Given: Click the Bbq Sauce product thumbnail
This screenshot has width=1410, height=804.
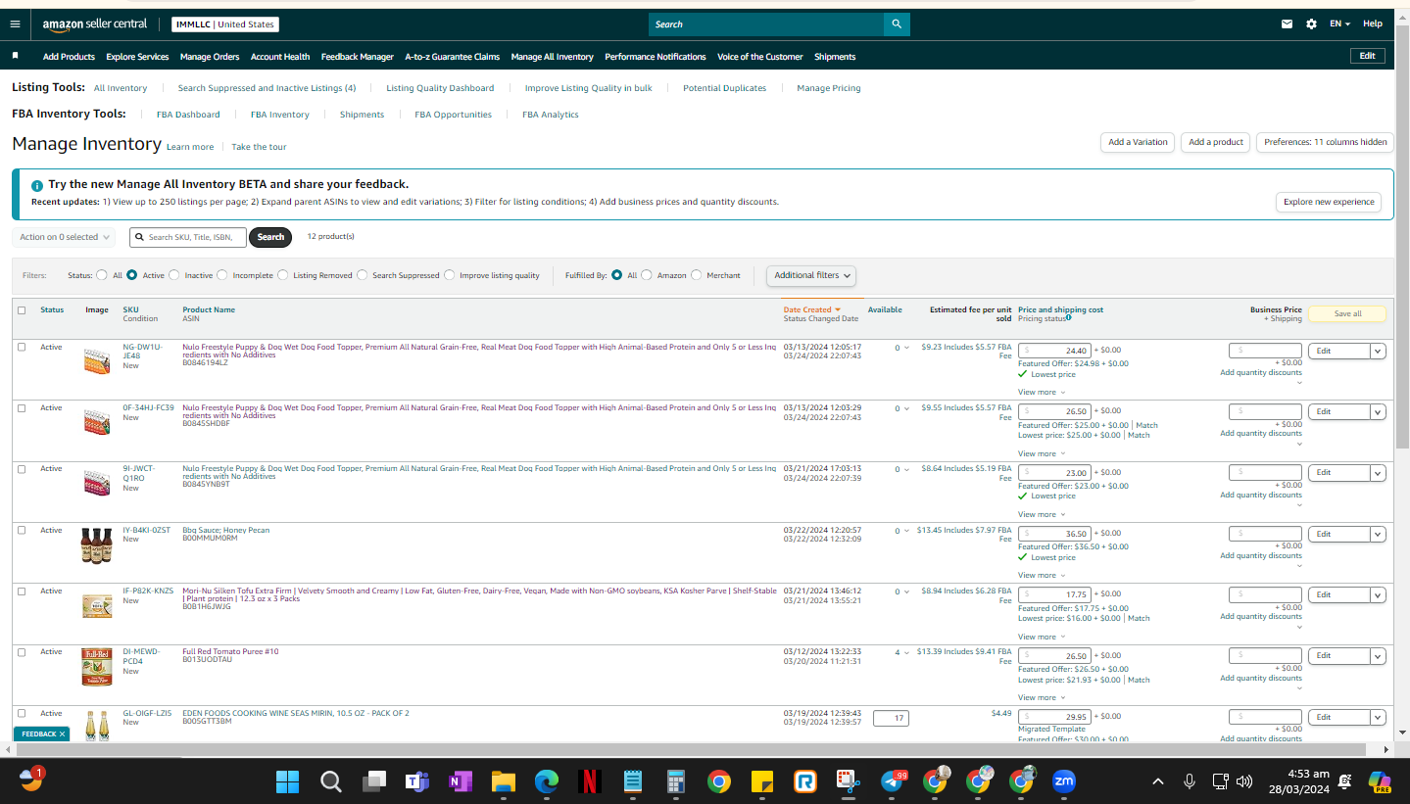Looking at the screenshot, I should pos(97,545).
